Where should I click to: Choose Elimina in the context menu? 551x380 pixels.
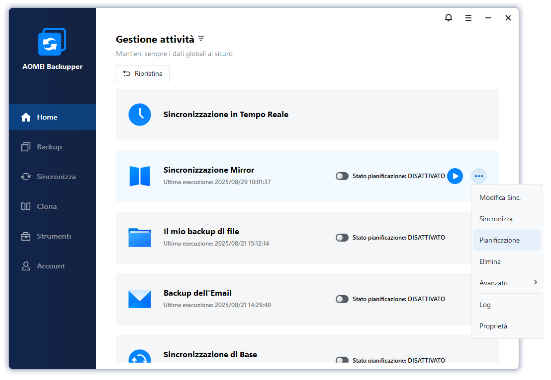490,261
